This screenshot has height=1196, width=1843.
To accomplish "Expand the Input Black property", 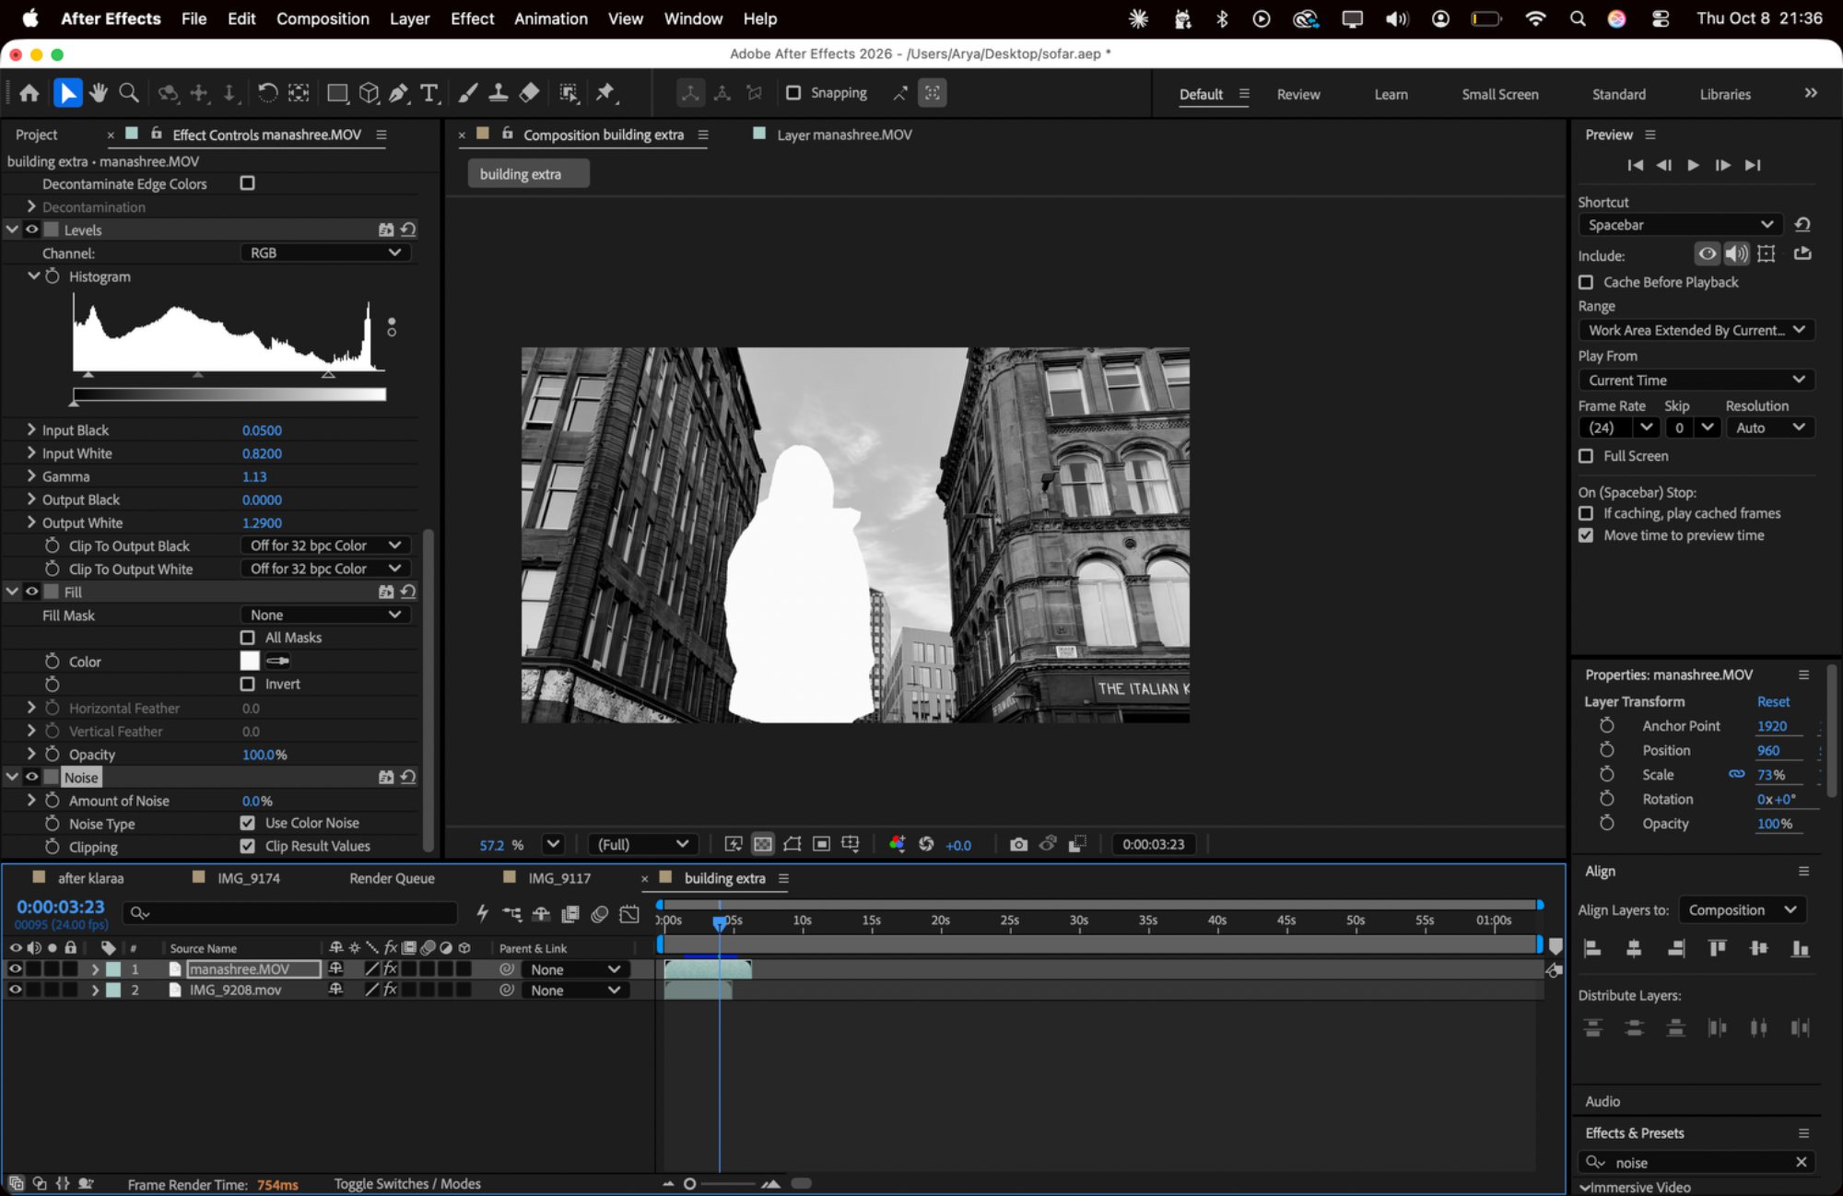I will [x=31, y=429].
